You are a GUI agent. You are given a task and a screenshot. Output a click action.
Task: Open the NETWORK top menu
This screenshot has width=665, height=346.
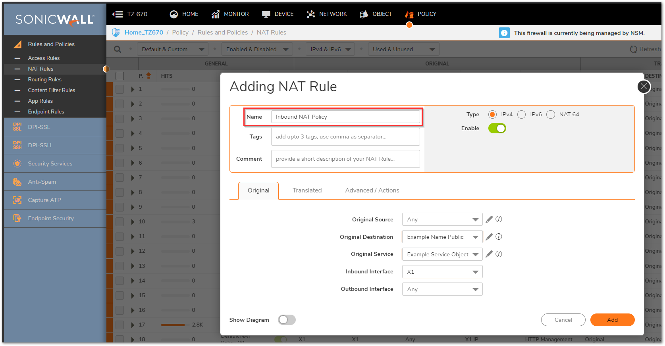(x=327, y=14)
